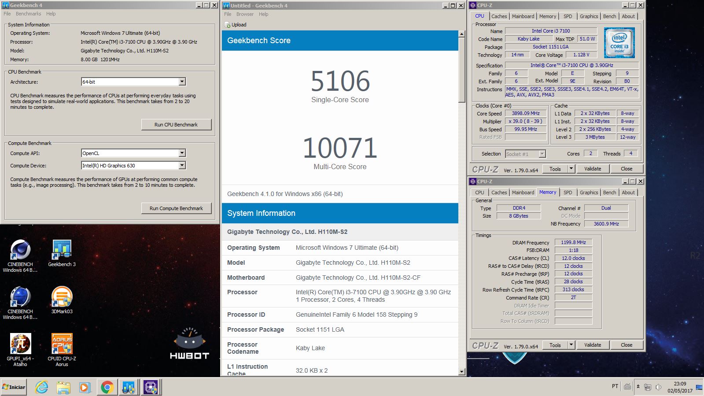Click the NB Frequency 3600.9 MHz value

coord(606,224)
